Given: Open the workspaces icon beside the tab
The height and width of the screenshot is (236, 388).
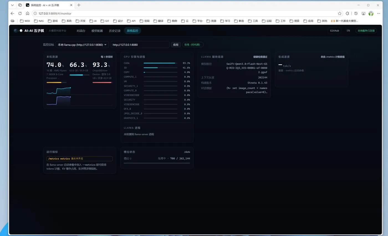Looking at the screenshot, I should pyautogui.click(x=20, y=5).
